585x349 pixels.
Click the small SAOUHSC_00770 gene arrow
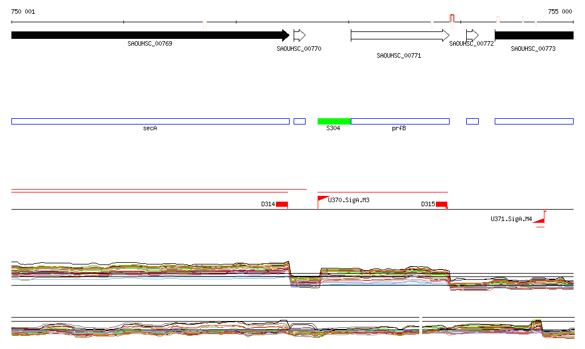point(299,35)
